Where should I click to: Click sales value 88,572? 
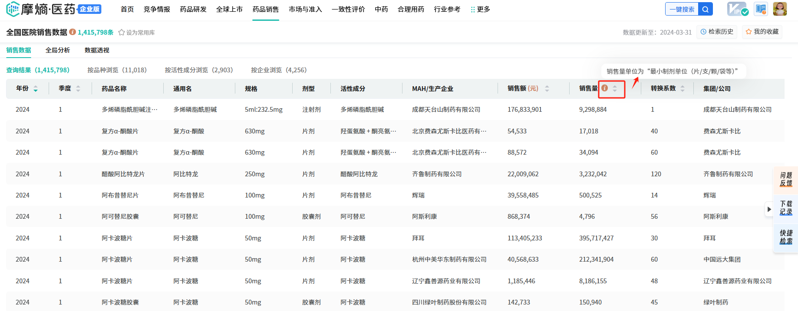(x=517, y=152)
